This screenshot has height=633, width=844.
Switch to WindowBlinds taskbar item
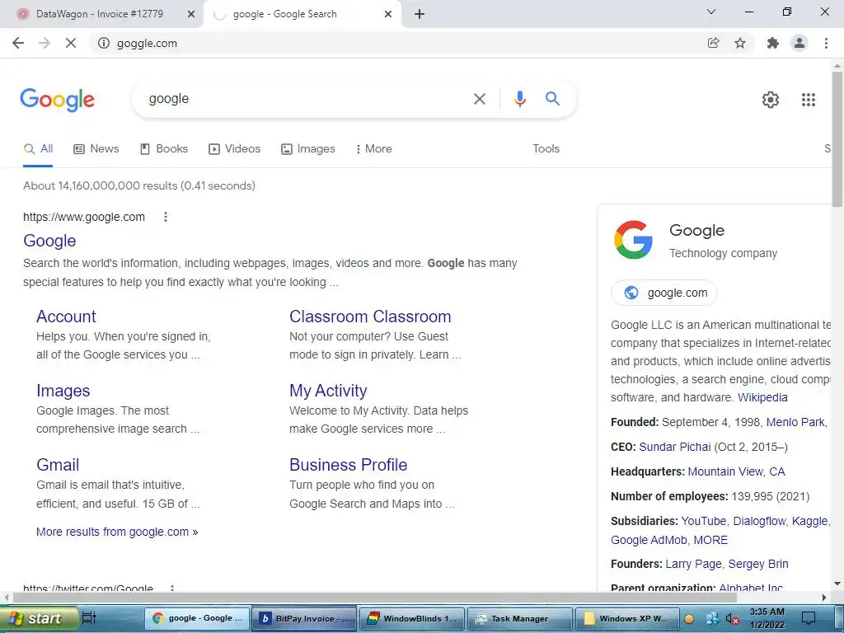pyautogui.click(x=412, y=619)
